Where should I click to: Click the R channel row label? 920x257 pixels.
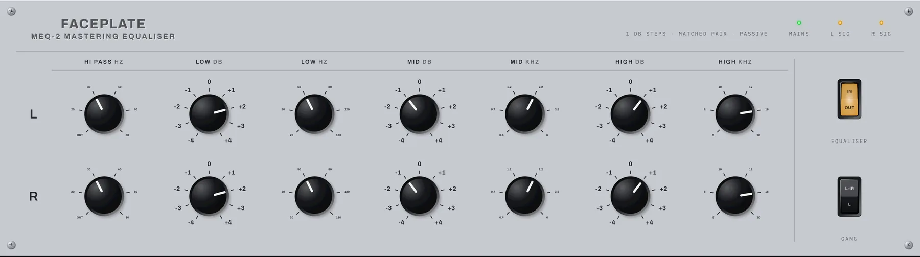[33, 197]
